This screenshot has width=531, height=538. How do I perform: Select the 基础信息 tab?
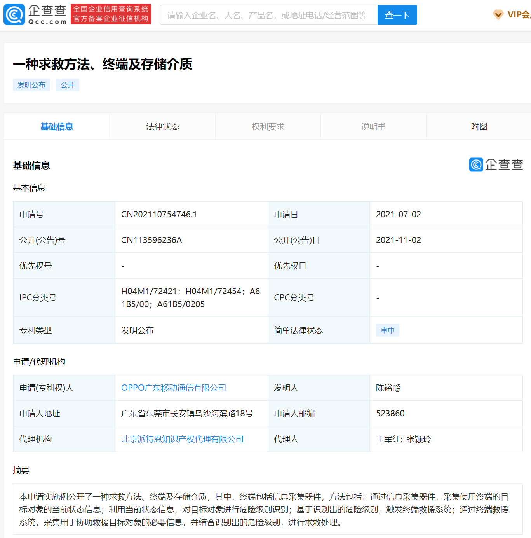pos(57,127)
